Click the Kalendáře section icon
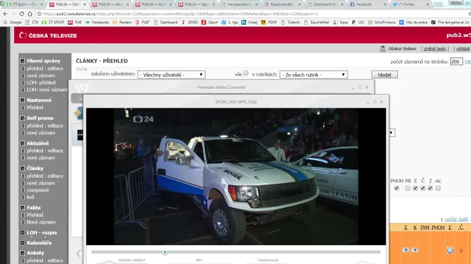Viewport: 471px width, 264px height. tap(22, 243)
